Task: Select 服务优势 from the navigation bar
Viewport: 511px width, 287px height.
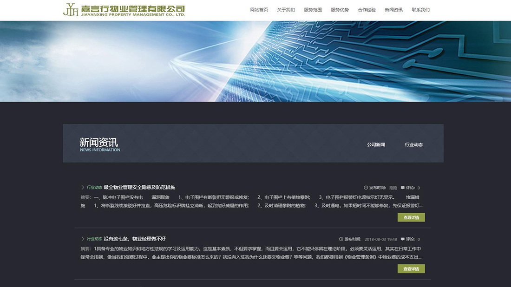Action: tap(340, 9)
